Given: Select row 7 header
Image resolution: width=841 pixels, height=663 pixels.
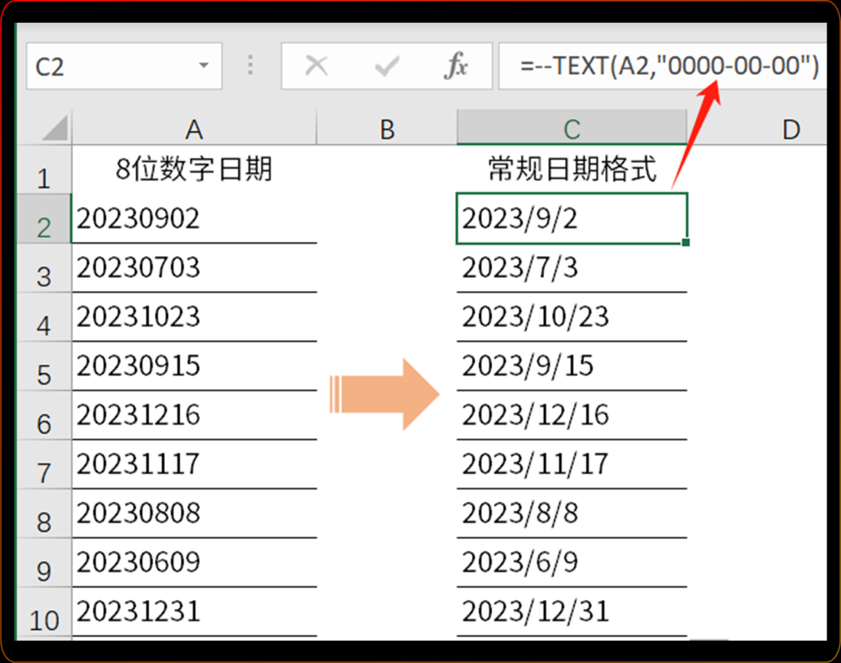Looking at the screenshot, I should (44, 465).
